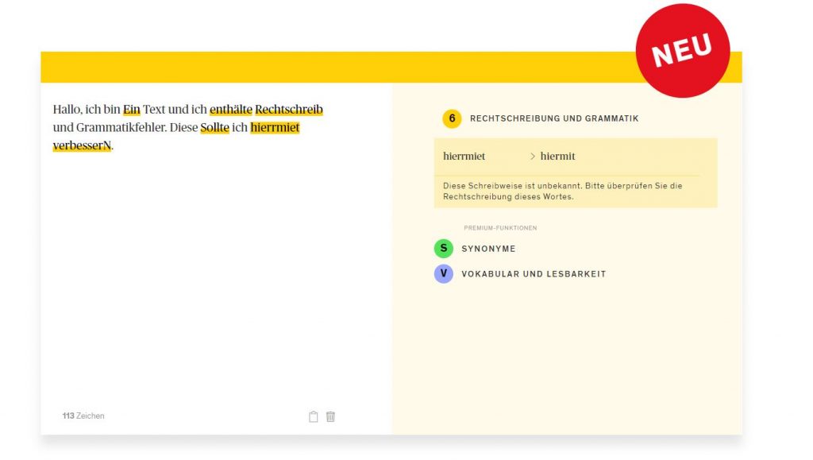Screen dimensions: 813x460
Task: Open Vokabular und Lesbarkeit section
Action: pyautogui.click(x=534, y=274)
